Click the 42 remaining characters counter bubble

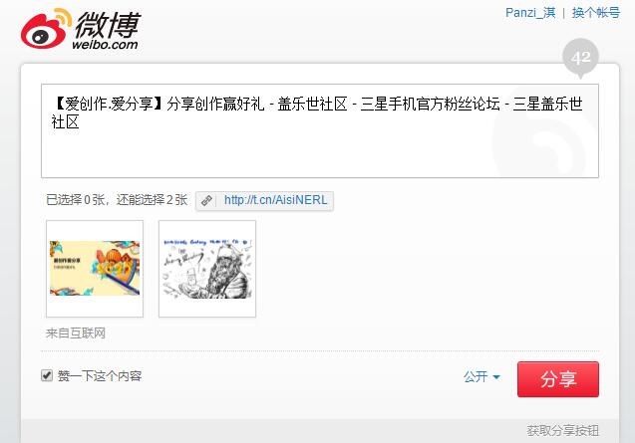(580, 57)
